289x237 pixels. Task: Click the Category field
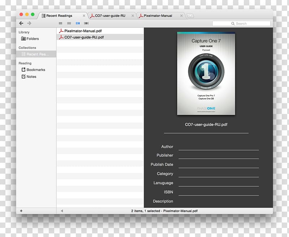(x=219, y=174)
